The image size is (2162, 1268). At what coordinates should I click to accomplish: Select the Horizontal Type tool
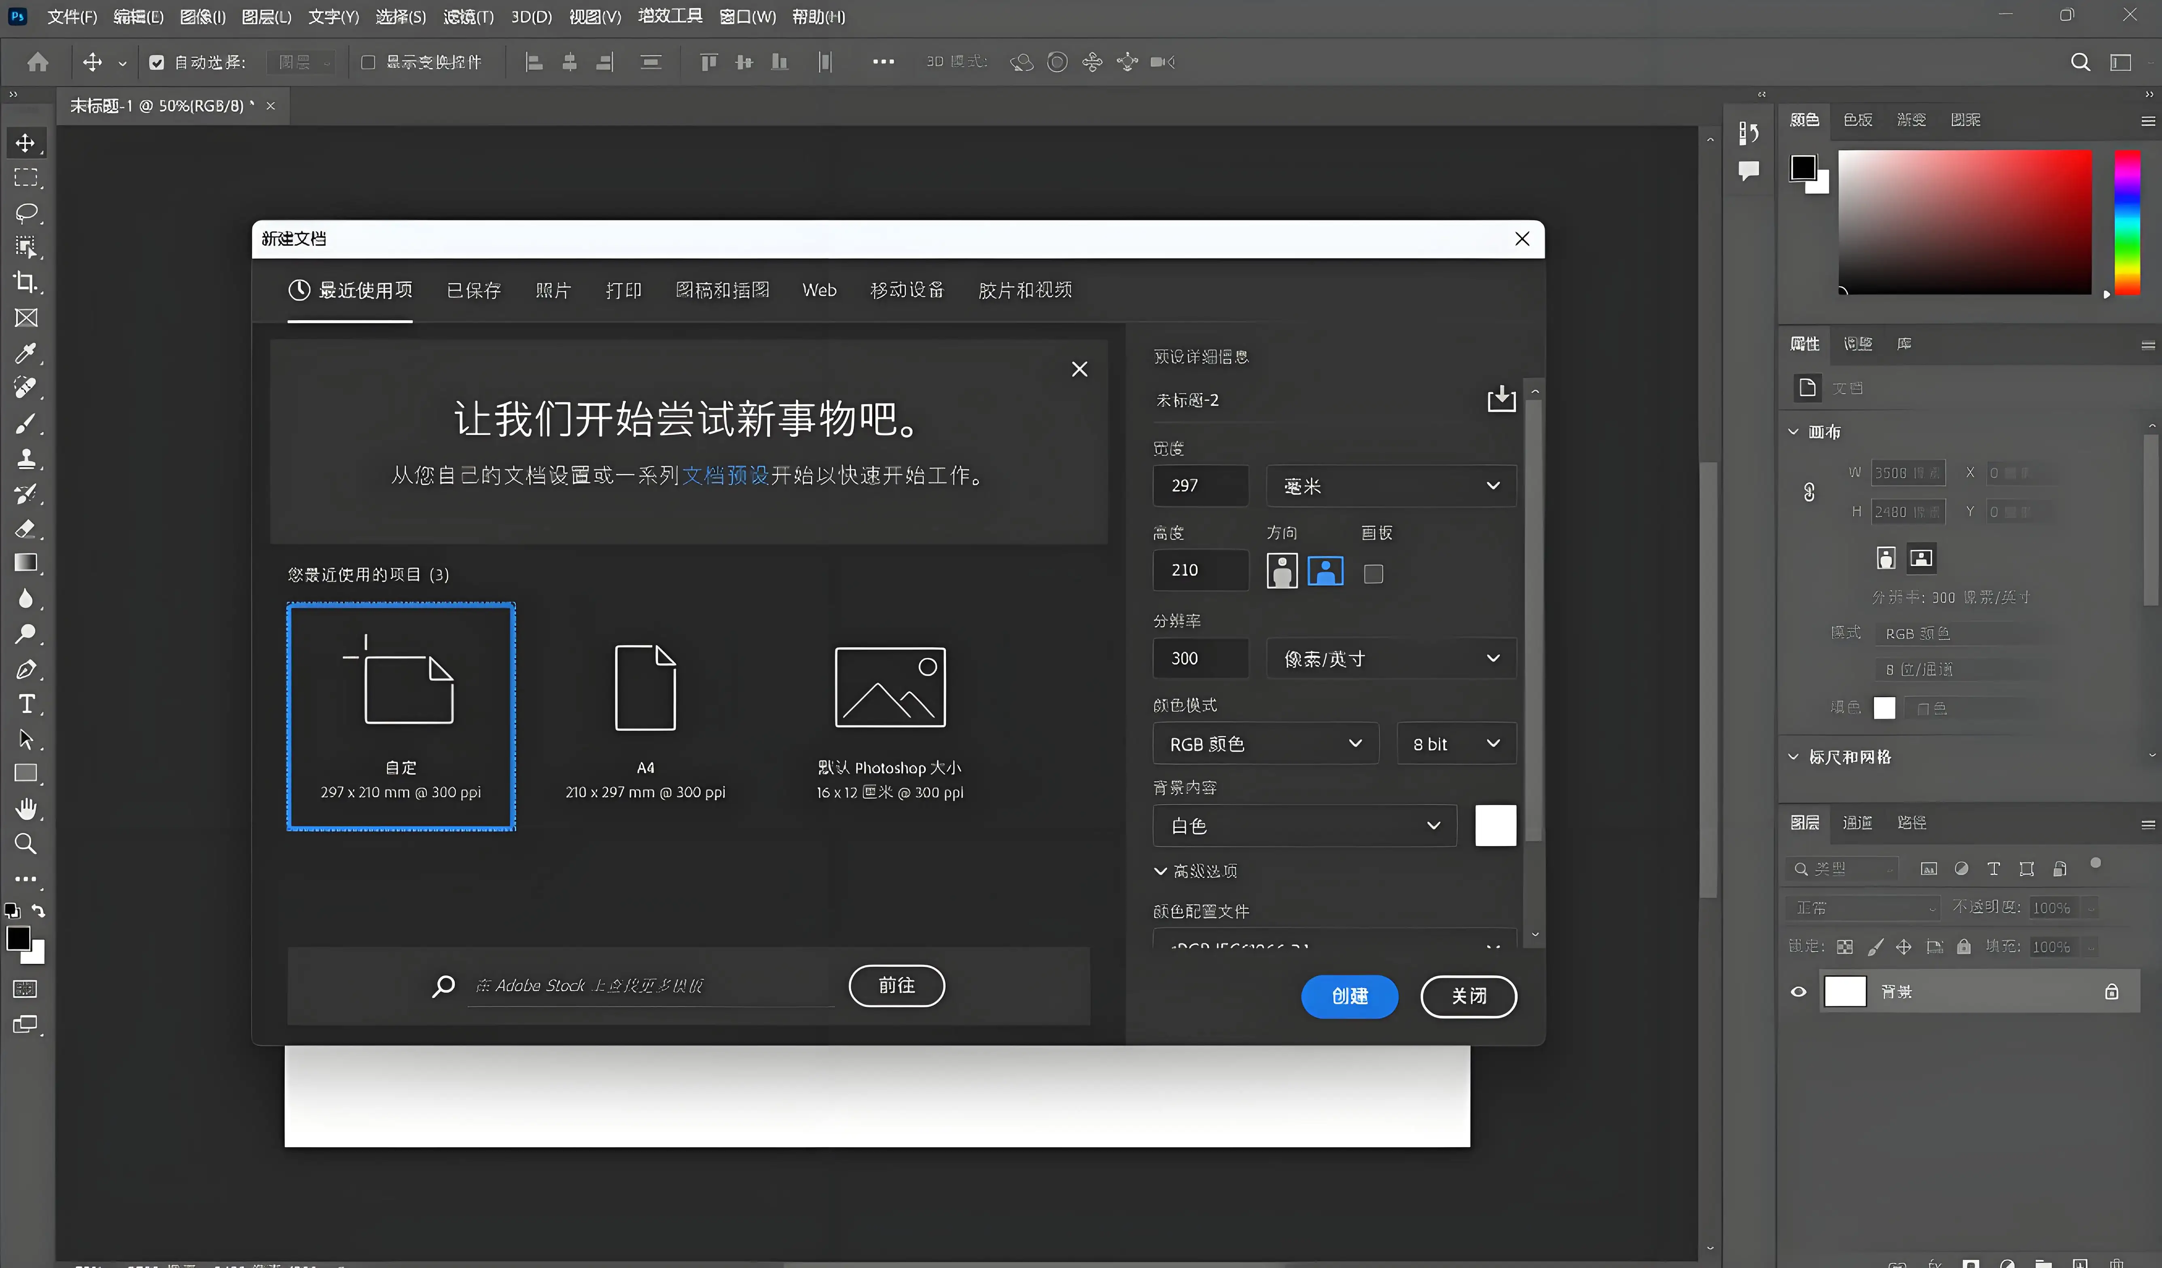(x=26, y=704)
